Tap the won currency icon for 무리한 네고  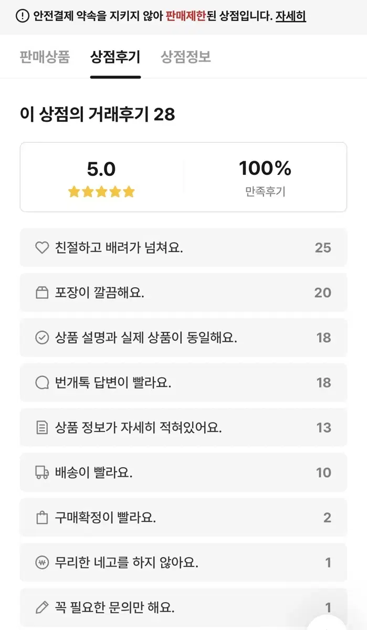click(42, 563)
